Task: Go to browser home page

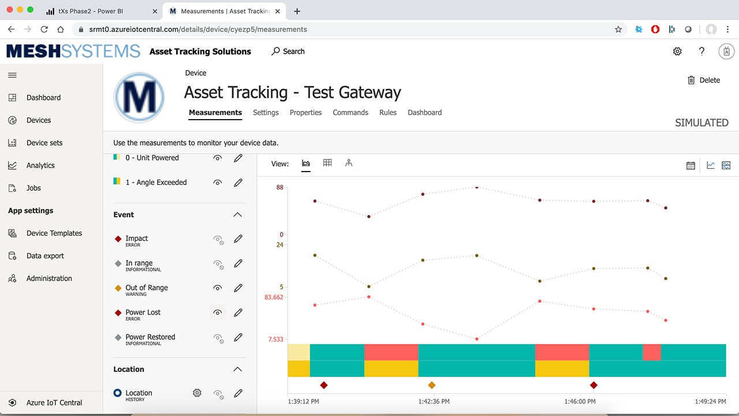Action: click(x=61, y=29)
